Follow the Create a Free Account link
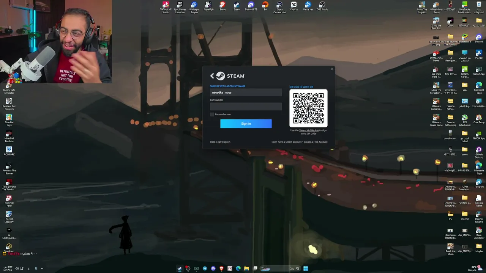Screen dimensions: 486x273 [316, 142]
